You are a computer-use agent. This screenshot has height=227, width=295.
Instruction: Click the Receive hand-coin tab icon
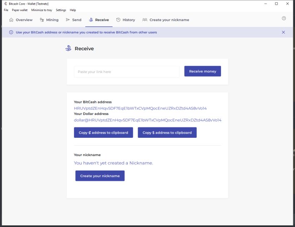pyautogui.click(x=91, y=20)
